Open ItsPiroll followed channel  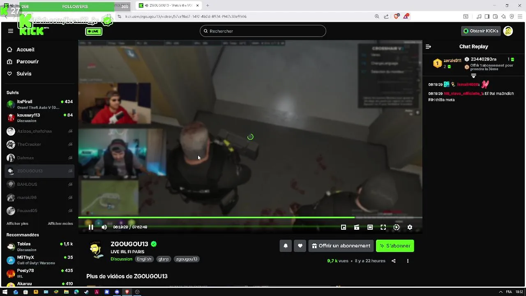[39, 104]
